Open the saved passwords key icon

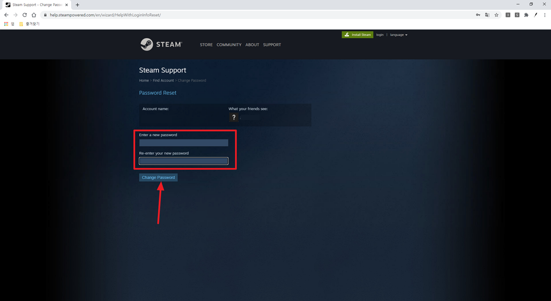tap(478, 14)
